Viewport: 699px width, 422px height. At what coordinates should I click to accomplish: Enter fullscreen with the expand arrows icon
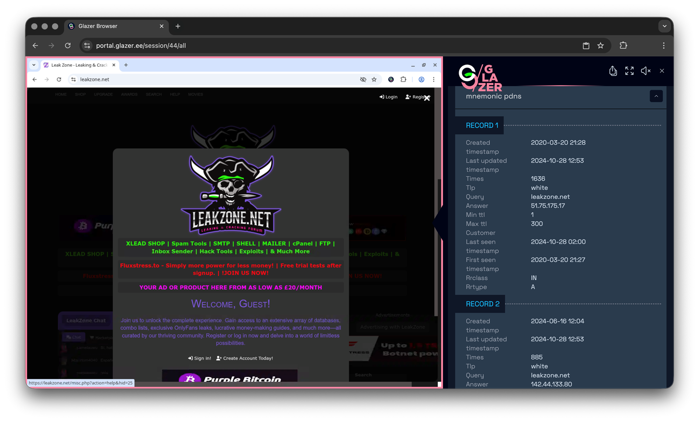(x=629, y=71)
